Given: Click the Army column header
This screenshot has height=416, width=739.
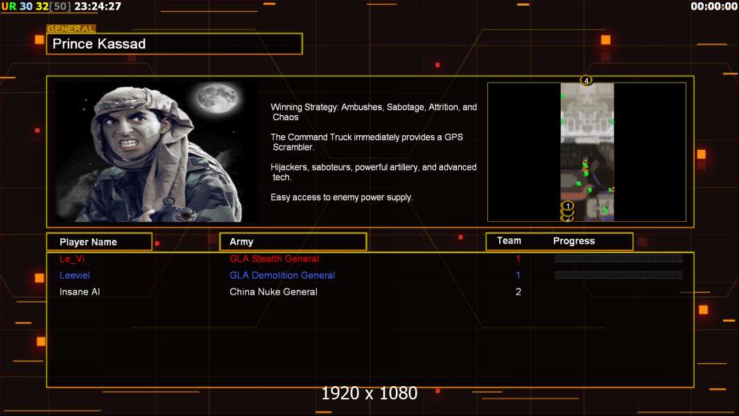Looking at the screenshot, I should tap(293, 242).
